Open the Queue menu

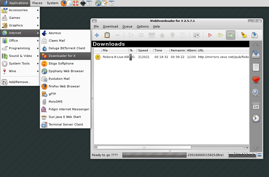pos(127,26)
